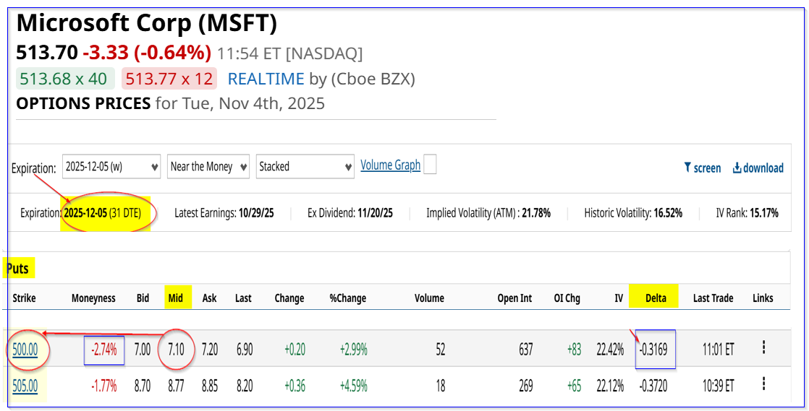This screenshot has height=411, width=809.
Task: Open the screen filter icon link
Action: click(702, 168)
